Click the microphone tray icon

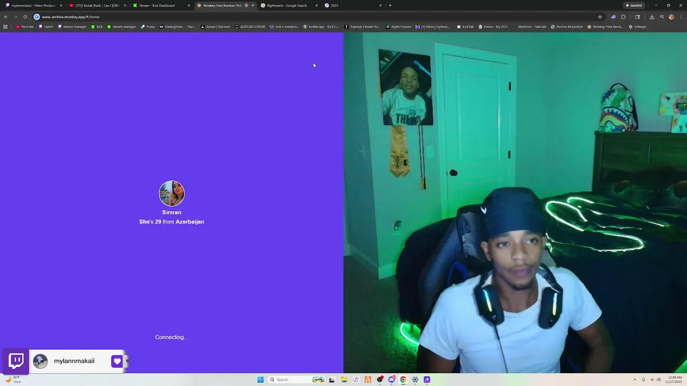[644, 380]
